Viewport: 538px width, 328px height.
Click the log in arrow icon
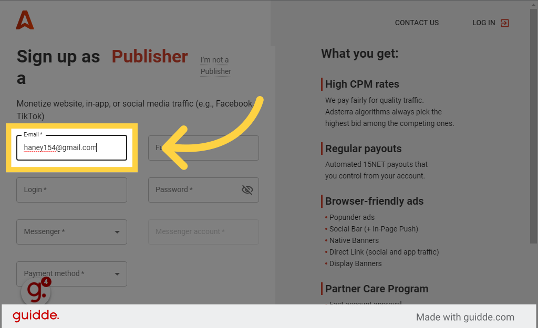[504, 23]
